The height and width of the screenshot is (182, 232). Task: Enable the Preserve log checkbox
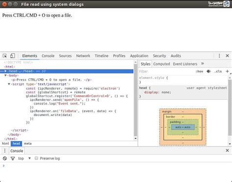36,158
